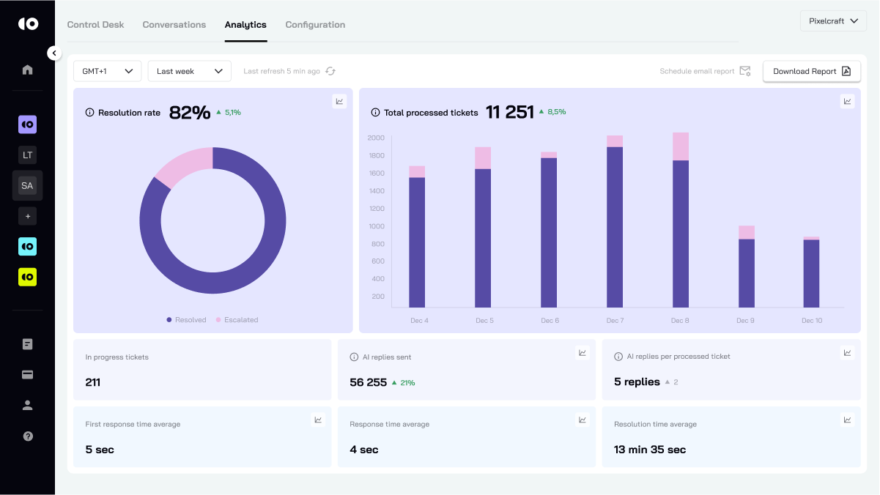Click the help question mark sidebar icon
Screen dimensions: 880x495
click(x=28, y=436)
